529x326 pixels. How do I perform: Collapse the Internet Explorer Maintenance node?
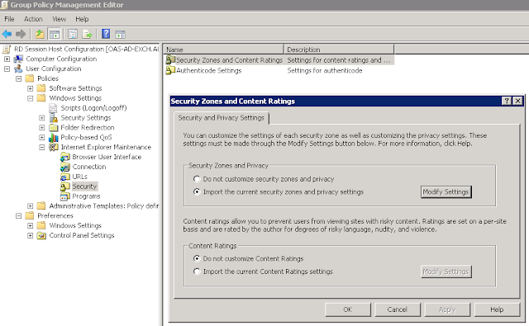pyautogui.click(x=42, y=147)
